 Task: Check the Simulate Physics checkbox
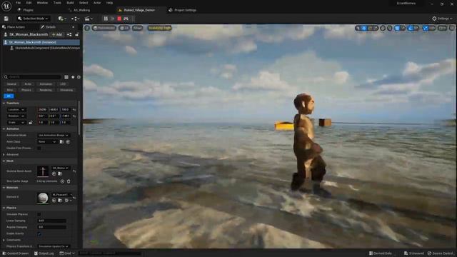pyautogui.click(x=39, y=214)
